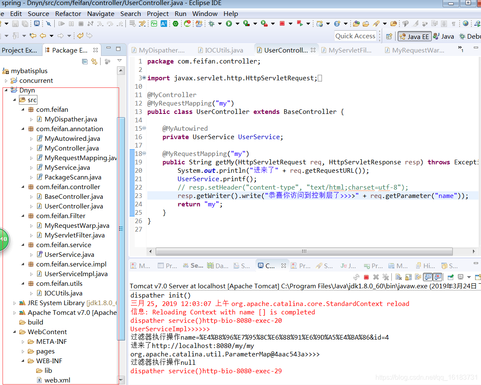Close the UserController editor tab
The width and height of the screenshot is (481, 385).
pos(313,50)
